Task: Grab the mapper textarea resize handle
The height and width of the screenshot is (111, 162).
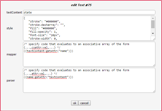Action: pos(154,65)
